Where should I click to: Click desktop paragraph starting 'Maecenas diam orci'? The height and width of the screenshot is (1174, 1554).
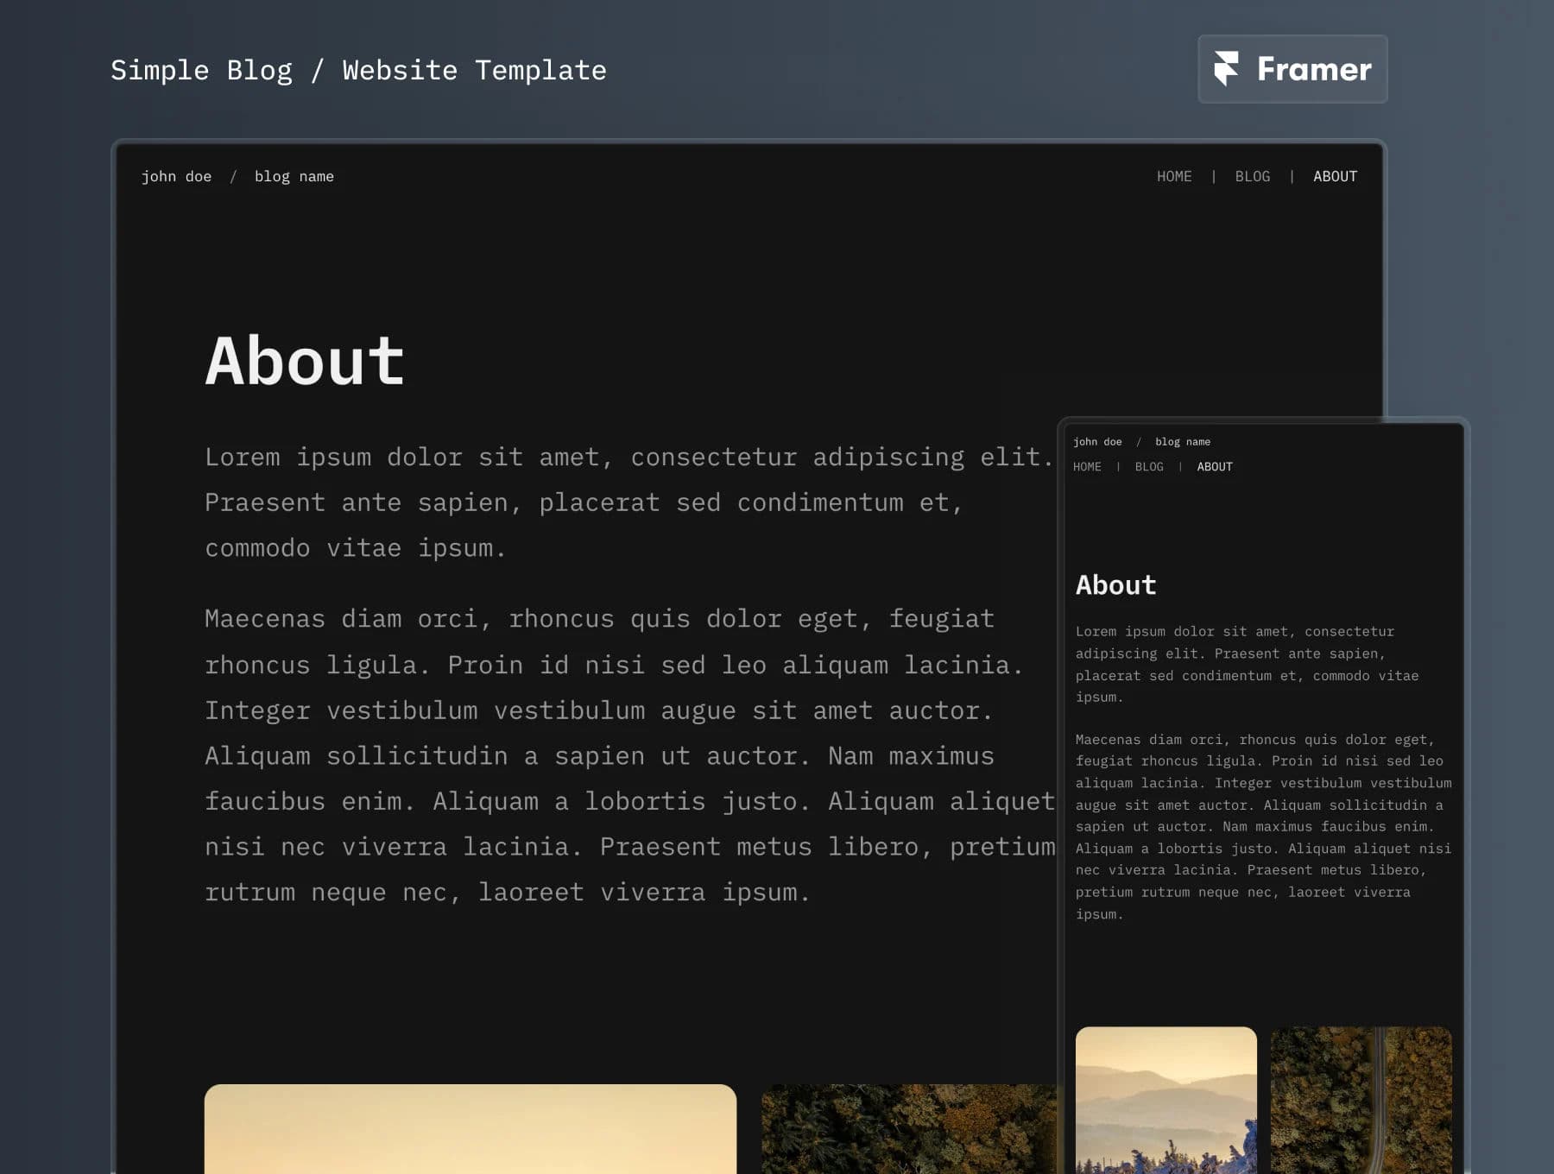click(x=630, y=755)
